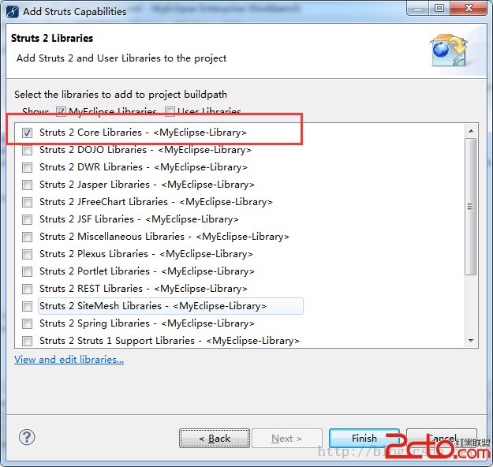Check Struts 2 Spring Libraries box

28,323
